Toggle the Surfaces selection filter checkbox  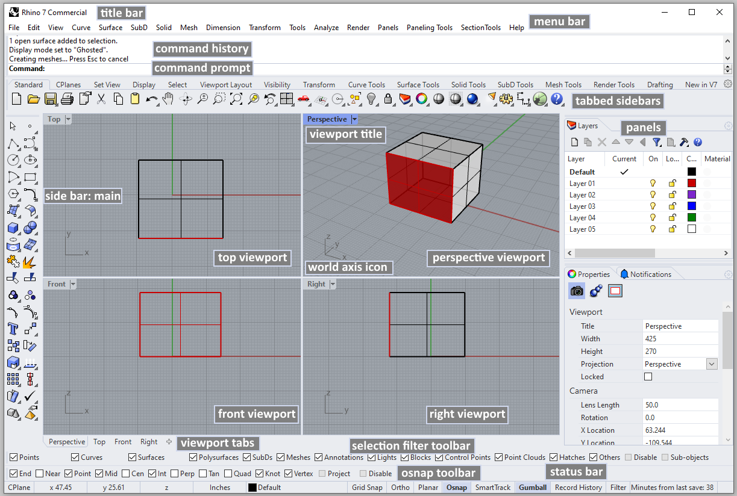click(133, 457)
